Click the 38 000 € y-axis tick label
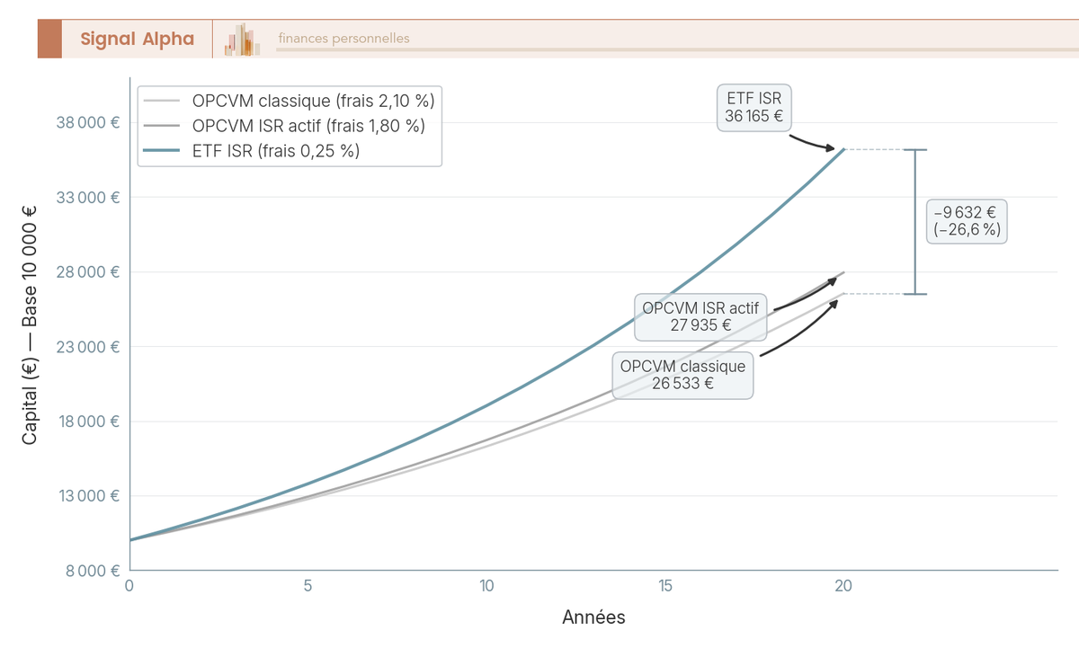 click(x=88, y=122)
